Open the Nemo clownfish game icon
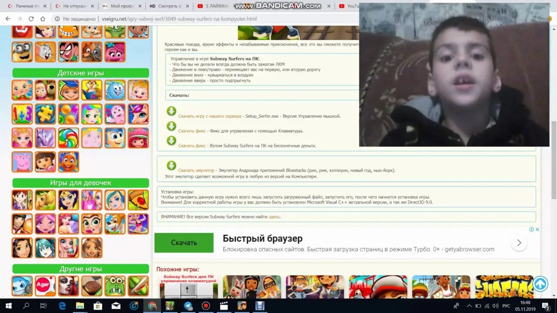This screenshot has width=557, height=313. click(69, 162)
